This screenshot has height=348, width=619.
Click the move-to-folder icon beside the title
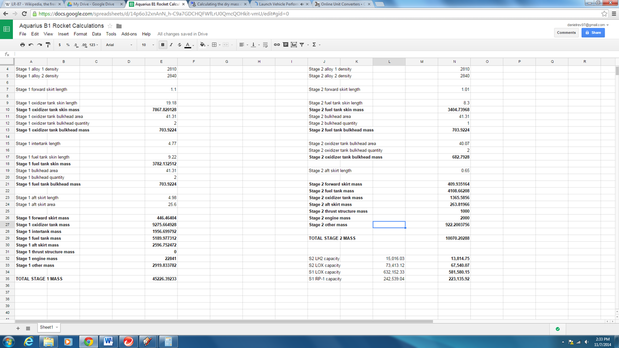(x=119, y=25)
